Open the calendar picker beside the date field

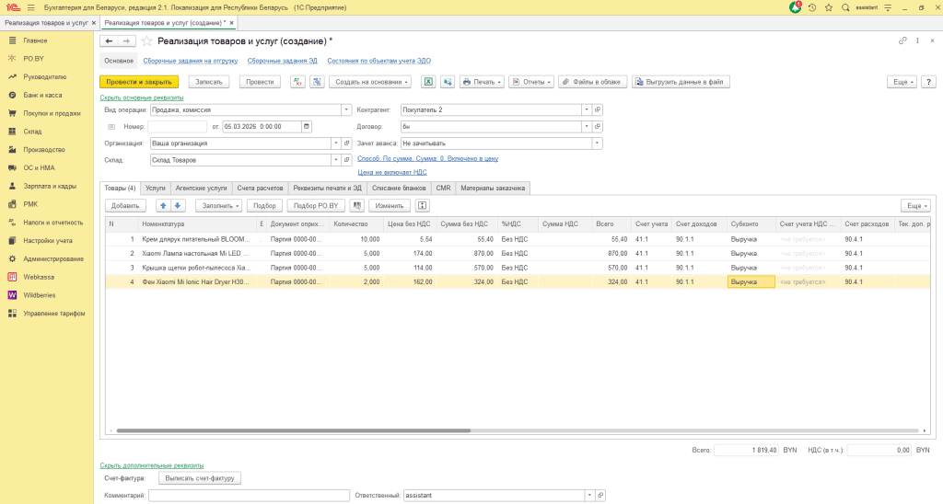pos(307,126)
